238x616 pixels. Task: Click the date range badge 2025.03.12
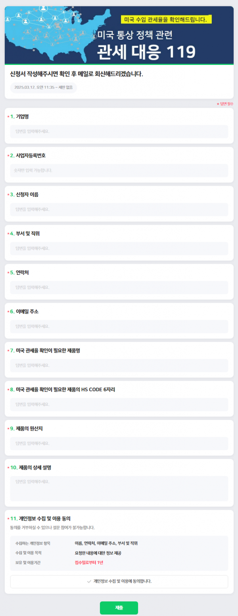pos(43,87)
